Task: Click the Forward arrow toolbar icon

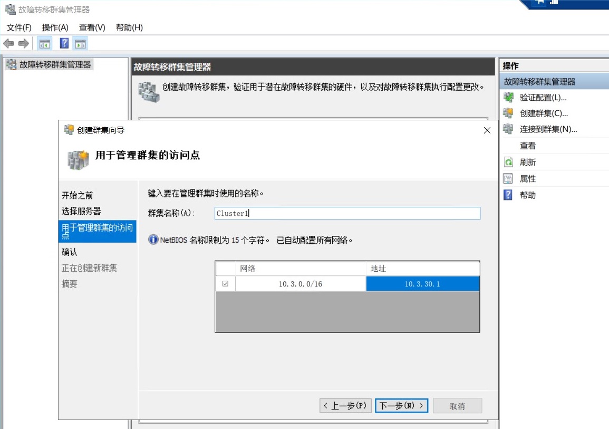Action: [x=24, y=43]
